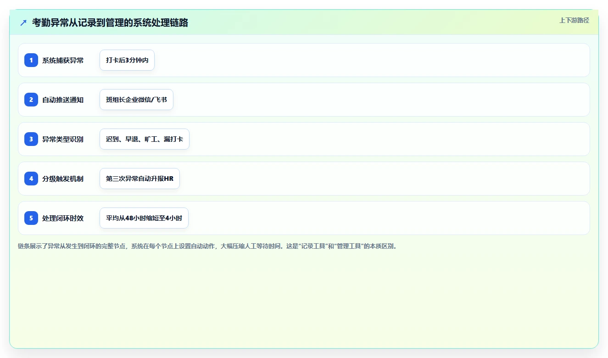Image resolution: width=608 pixels, height=358 pixels.
Task: Click the 异常类型识别 step label
Action: [63, 139]
